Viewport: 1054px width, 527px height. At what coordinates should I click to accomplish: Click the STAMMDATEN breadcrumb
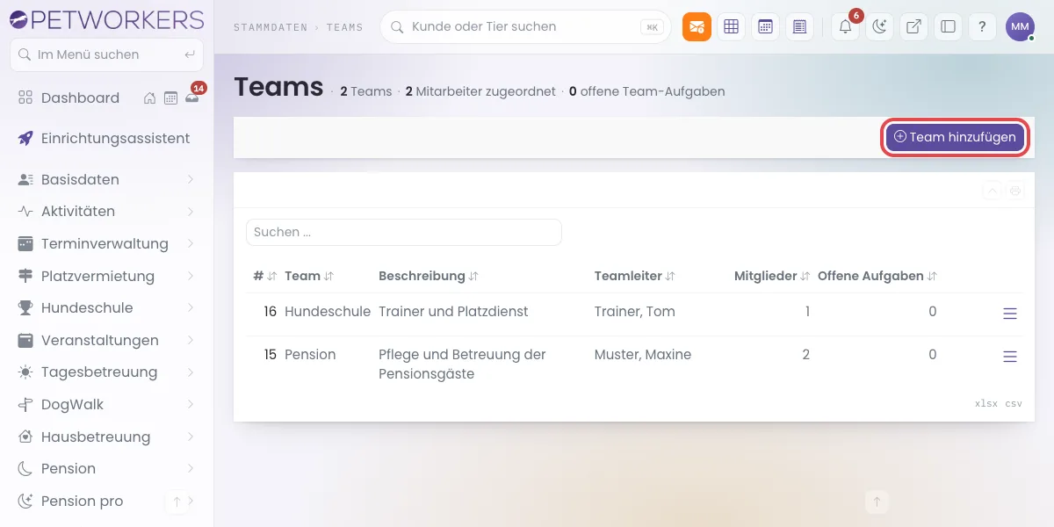pyautogui.click(x=271, y=28)
